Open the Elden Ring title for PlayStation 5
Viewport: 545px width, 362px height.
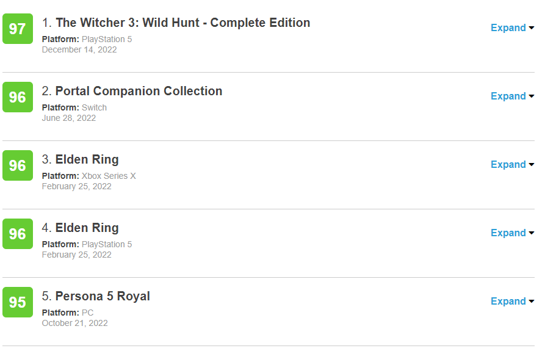tap(87, 228)
